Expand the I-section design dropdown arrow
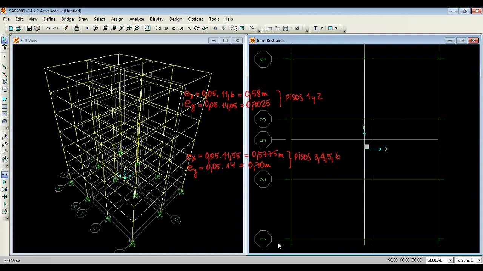This screenshot has width=483, height=271. click(x=322, y=29)
